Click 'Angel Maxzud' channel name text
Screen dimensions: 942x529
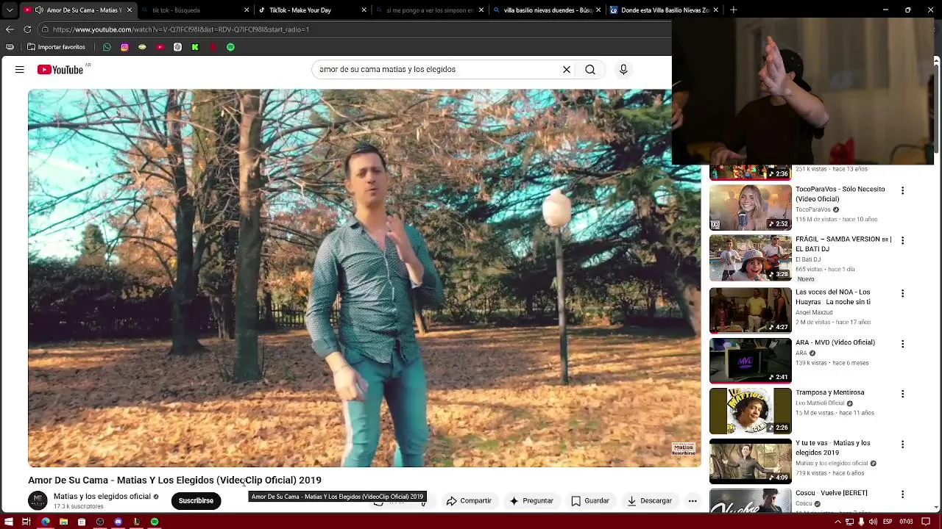[x=814, y=312]
